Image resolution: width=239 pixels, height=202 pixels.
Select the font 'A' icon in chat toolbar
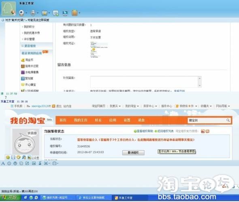[x=3, y=163]
